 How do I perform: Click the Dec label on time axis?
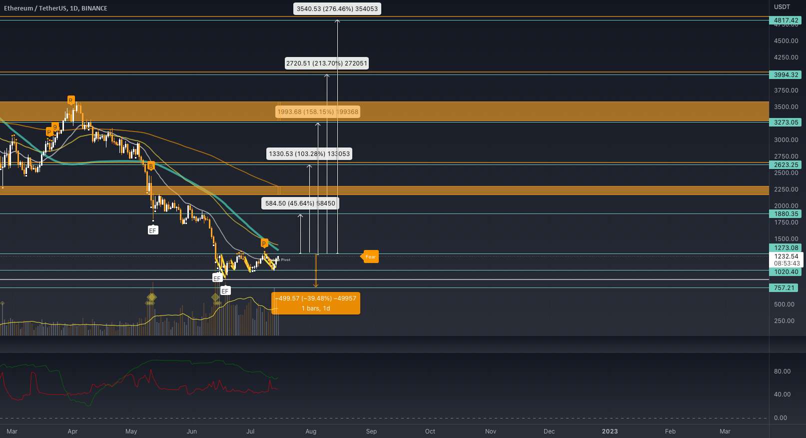point(549,431)
